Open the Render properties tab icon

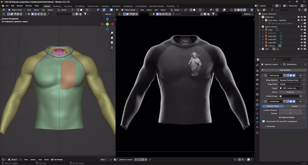(x=257, y=71)
